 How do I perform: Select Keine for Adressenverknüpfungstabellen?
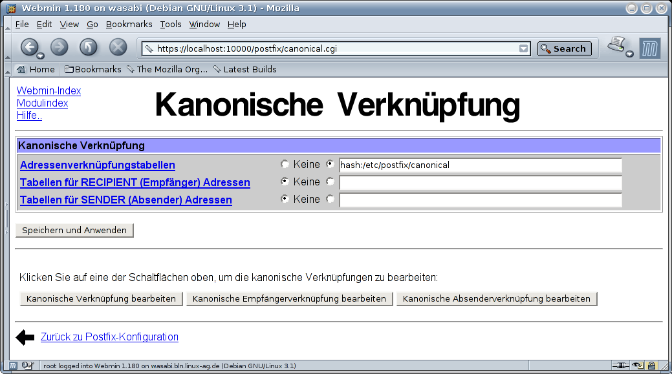click(x=285, y=164)
